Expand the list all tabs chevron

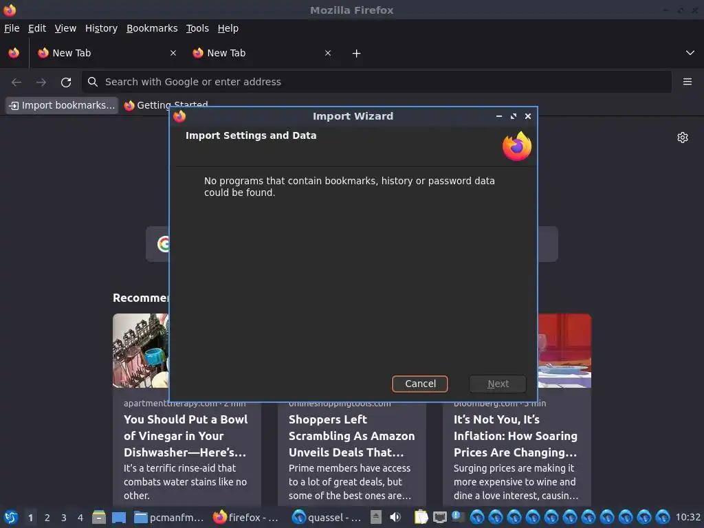point(690,53)
